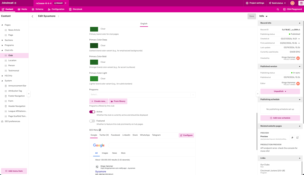Image resolution: width=304 pixels, height=175 pixels.
Task: Click the Editor Kings Hammer avatar
Action: [298, 83]
